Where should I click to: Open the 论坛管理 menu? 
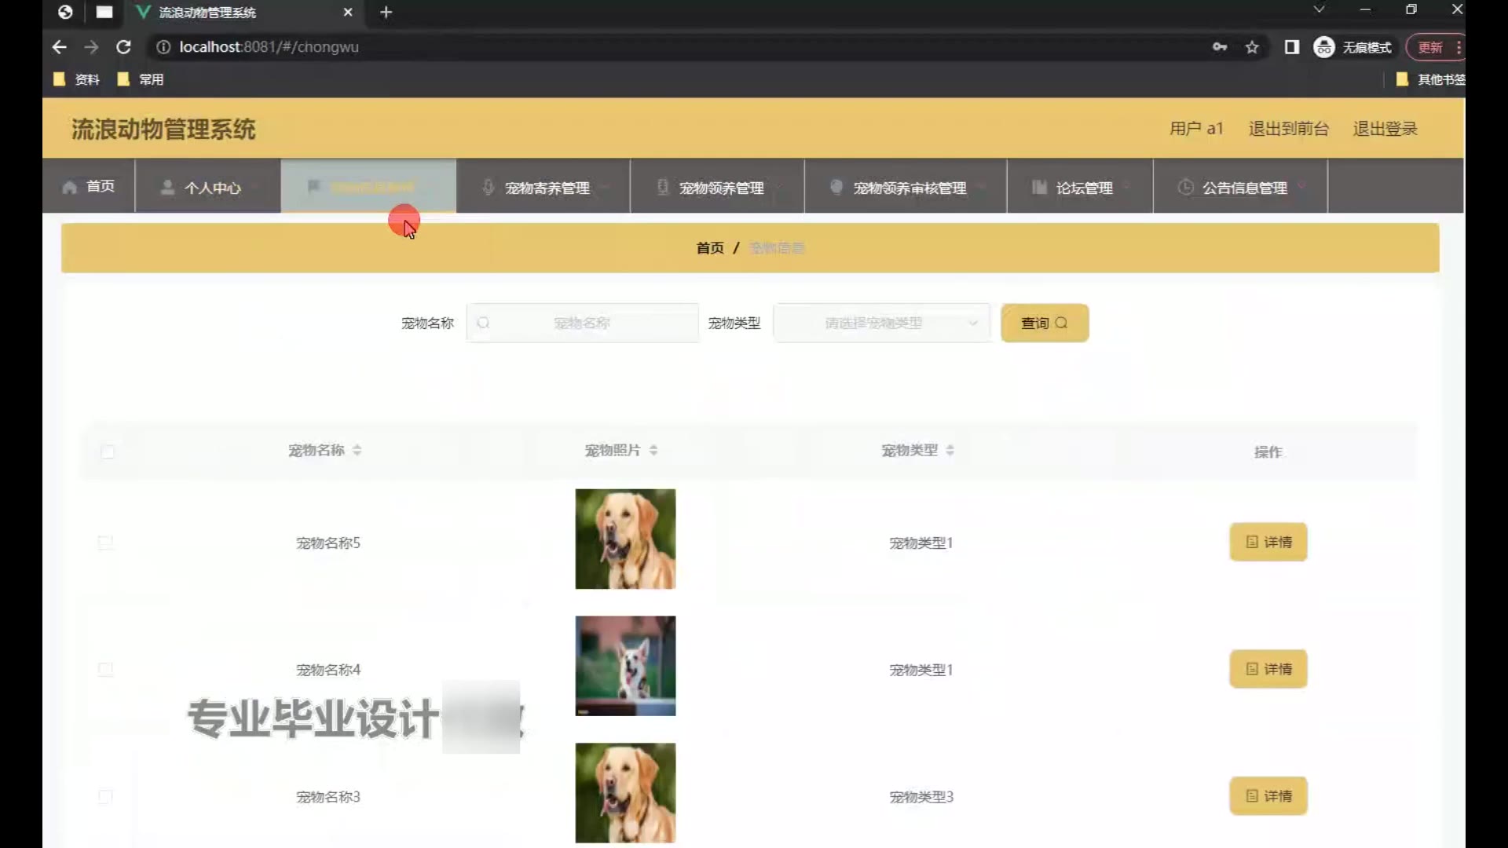[1083, 188]
